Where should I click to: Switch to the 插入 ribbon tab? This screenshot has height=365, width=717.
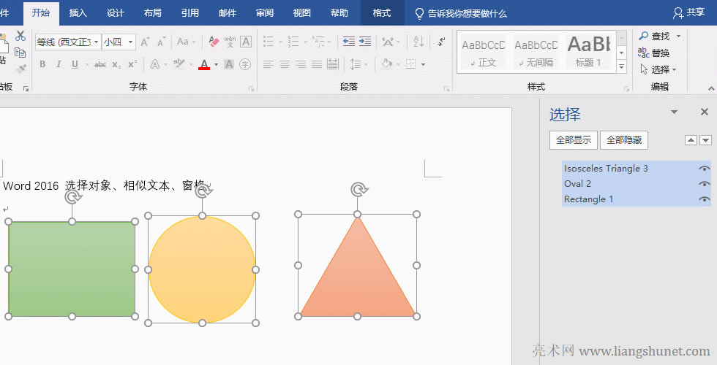click(78, 12)
